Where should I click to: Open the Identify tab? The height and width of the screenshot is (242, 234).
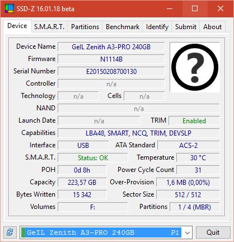pyautogui.click(x=157, y=27)
